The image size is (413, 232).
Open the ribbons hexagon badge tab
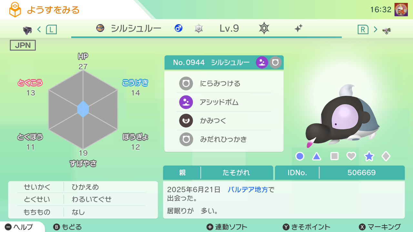(264, 28)
